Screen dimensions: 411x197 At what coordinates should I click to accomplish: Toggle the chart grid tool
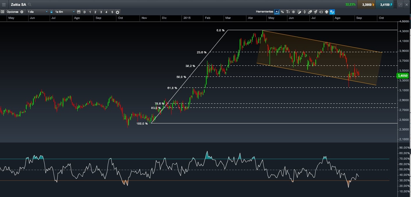[293, 12]
